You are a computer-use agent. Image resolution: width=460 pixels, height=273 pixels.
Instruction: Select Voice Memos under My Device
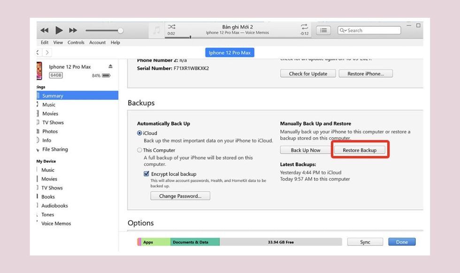tap(56, 223)
